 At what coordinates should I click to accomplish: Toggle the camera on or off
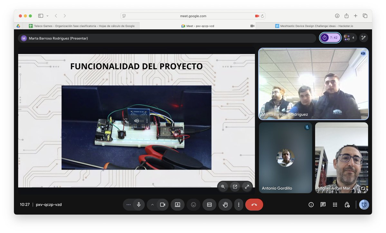pos(163,205)
